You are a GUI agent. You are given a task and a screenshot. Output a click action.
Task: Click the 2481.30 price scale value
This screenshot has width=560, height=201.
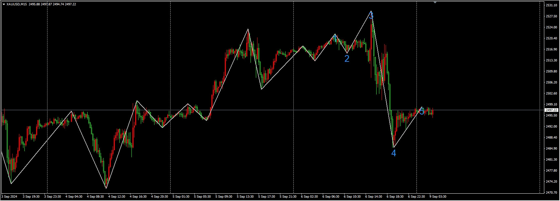click(x=551, y=160)
